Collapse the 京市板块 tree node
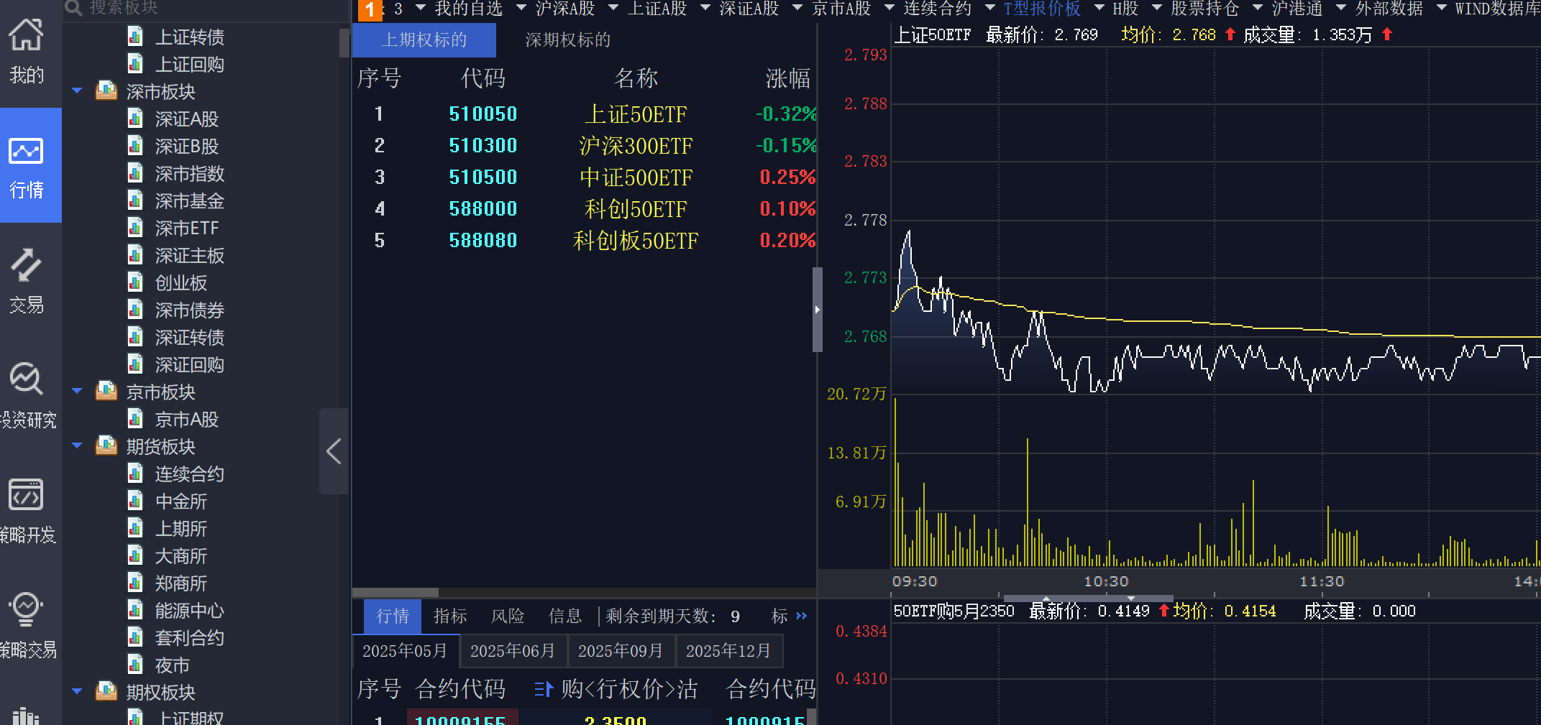 [x=77, y=392]
